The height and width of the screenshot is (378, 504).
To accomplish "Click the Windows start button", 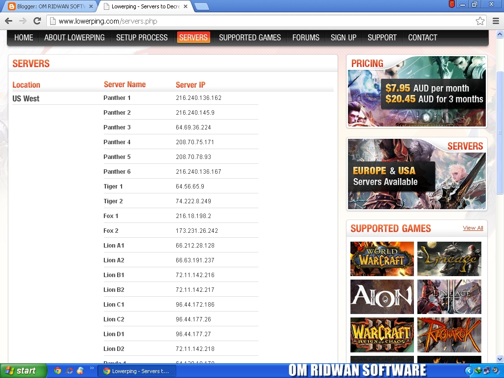I will pyautogui.click(x=23, y=371).
